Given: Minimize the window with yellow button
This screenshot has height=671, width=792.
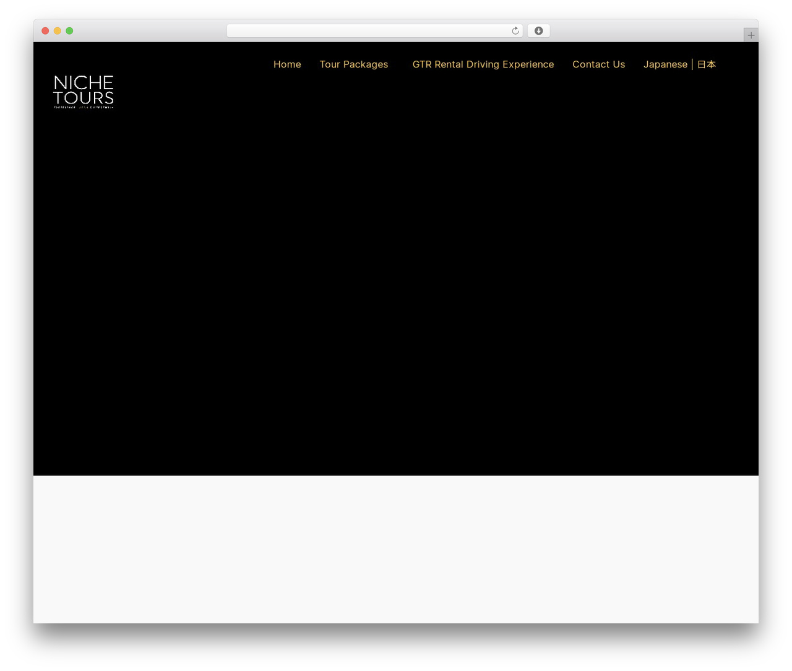Looking at the screenshot, I should coord(58,31).
